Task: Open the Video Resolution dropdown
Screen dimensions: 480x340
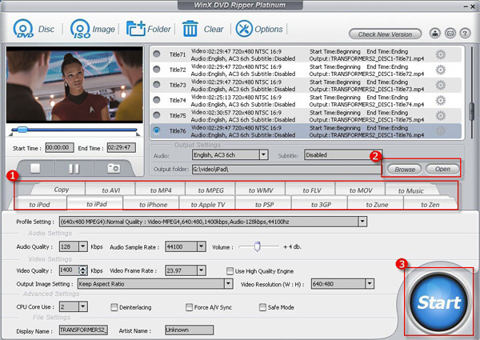Action: coord(370,284)
